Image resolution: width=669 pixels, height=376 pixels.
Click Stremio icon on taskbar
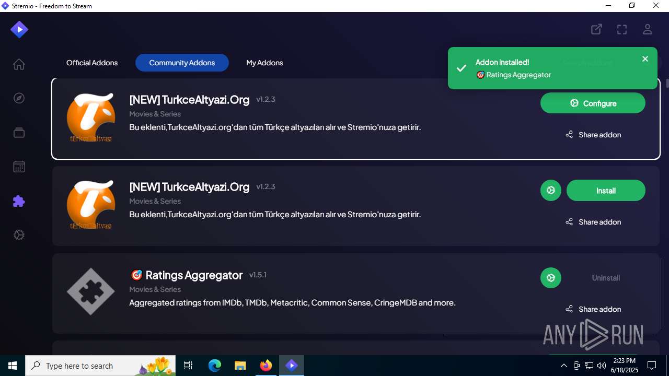tap(291, 366)
